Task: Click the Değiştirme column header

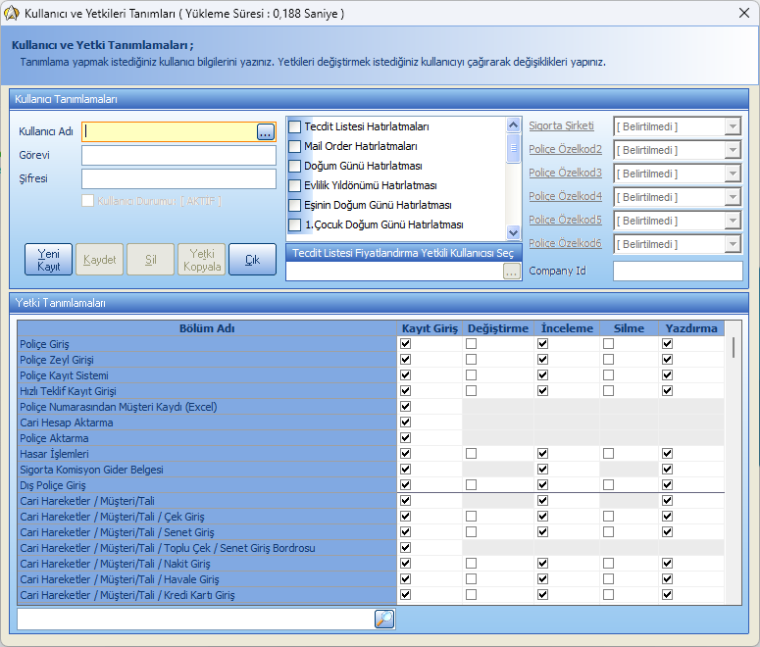Action: [x=498, y=328]
